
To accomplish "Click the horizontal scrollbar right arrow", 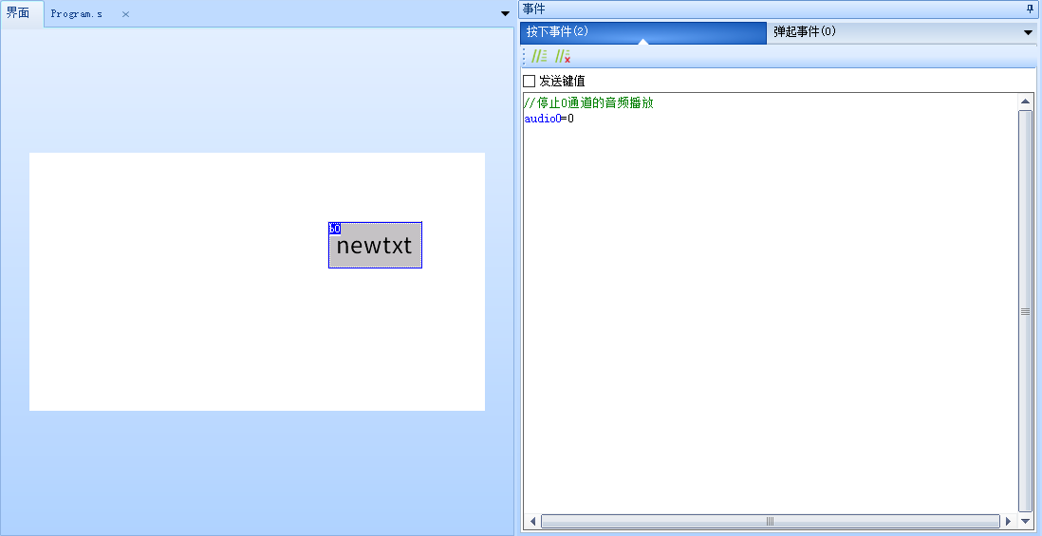I will coord(1008,521).
